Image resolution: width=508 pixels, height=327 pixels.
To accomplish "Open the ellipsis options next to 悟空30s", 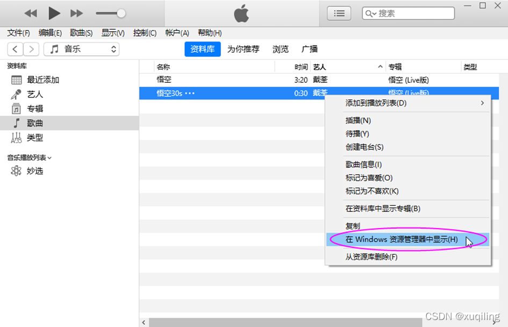I will [190, 94].
